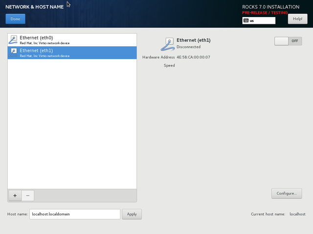Click the hardware address 4E:58:CA:00:00:07

click(x=193, y=57)
